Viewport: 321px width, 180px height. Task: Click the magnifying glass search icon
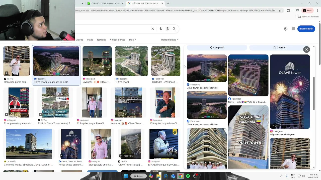point(174,29)
